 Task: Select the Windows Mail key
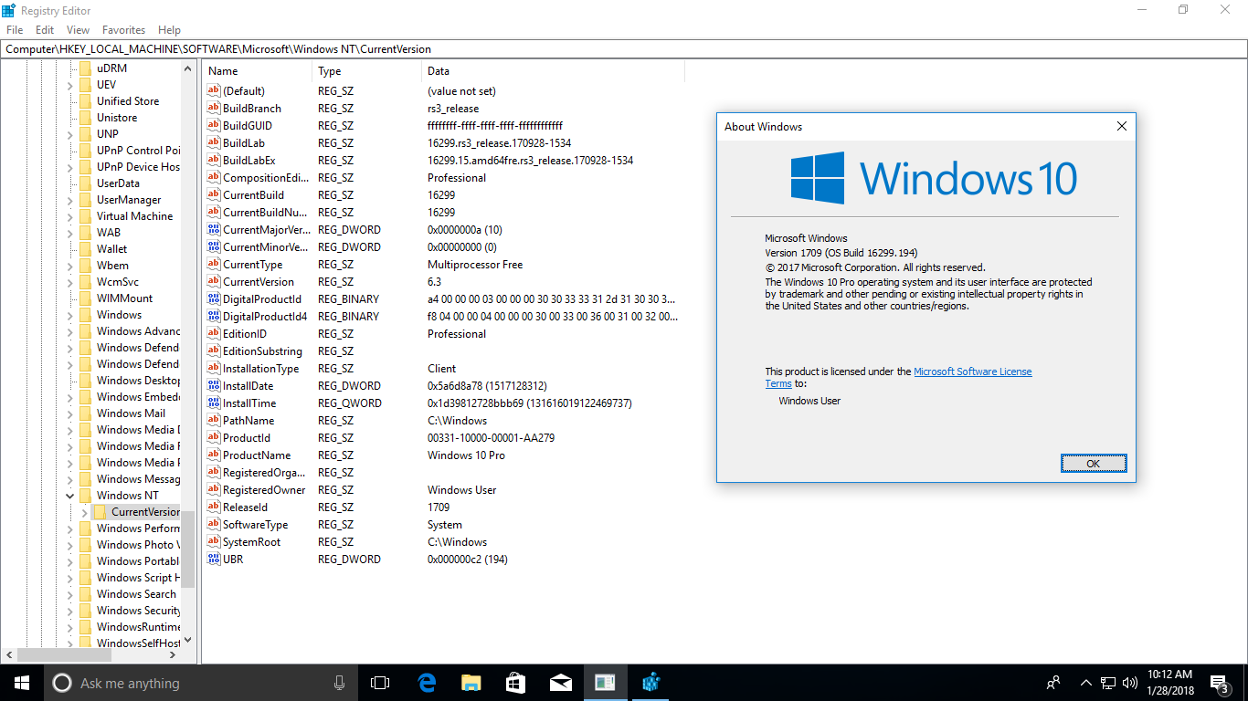[132, 413]
